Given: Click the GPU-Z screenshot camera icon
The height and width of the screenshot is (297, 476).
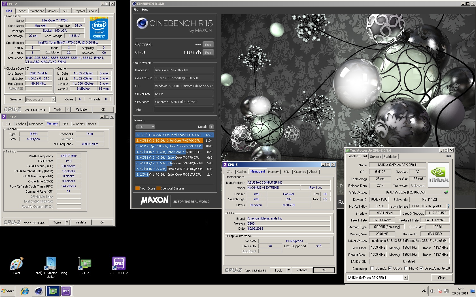Looking at the screenshot, I should (x=449, y=156).
